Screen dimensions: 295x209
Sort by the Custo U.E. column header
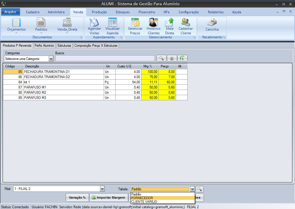(x=128, y=66)
